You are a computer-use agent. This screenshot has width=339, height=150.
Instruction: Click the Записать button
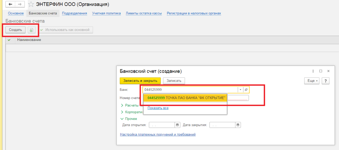click(174, 81)
